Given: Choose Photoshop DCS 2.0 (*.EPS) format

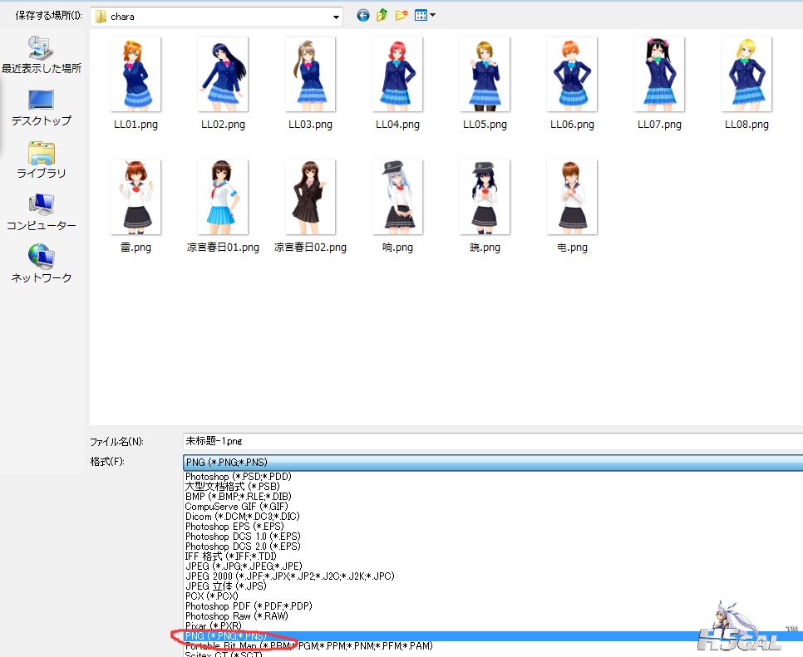Looking at the screenshot, I should point(243,547).
